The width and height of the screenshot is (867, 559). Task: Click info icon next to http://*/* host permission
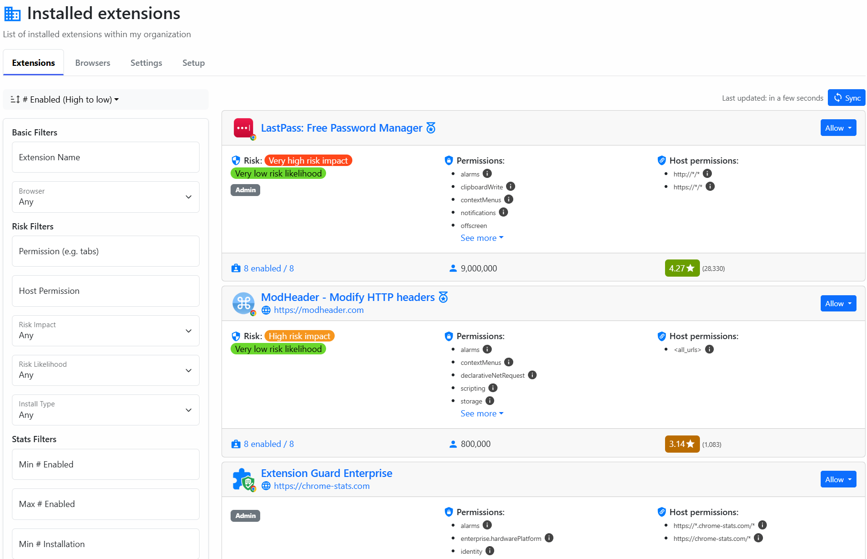tap(708, 174)
